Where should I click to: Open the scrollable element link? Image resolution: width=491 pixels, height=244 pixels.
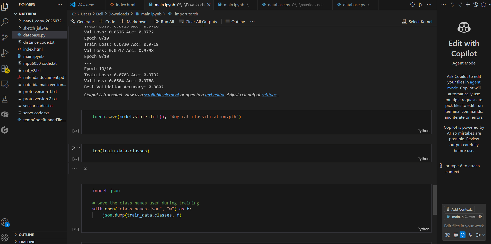[161, 95]
